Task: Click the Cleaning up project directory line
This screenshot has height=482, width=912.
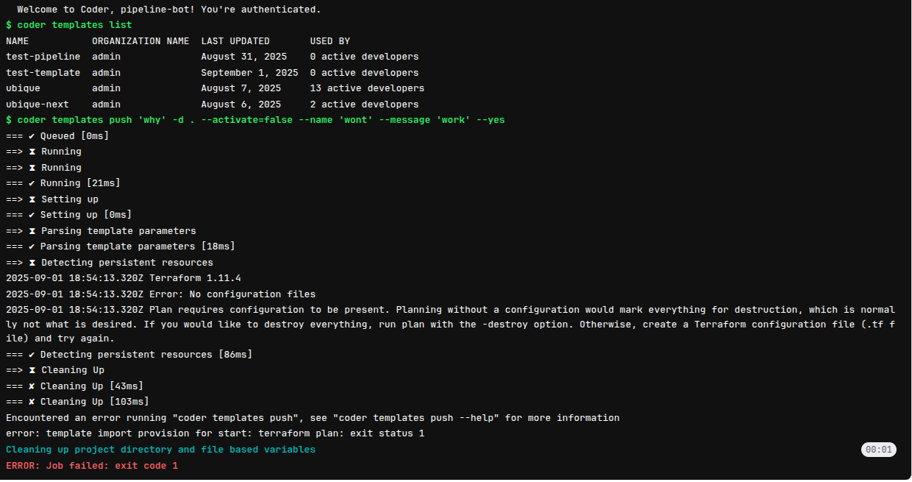Action: [x=160, y=450]
